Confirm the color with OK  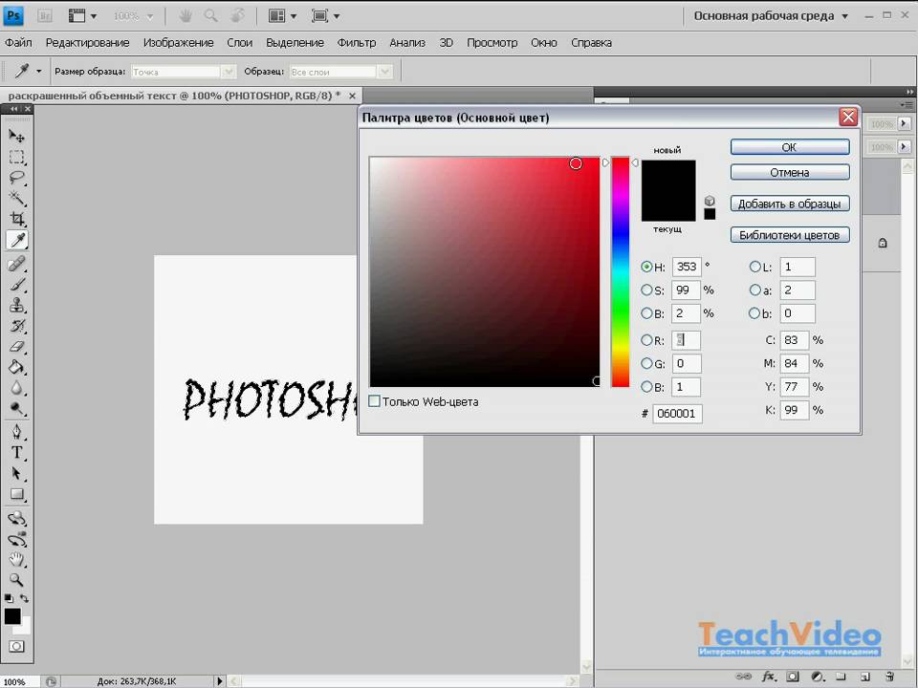coord(790,147)
